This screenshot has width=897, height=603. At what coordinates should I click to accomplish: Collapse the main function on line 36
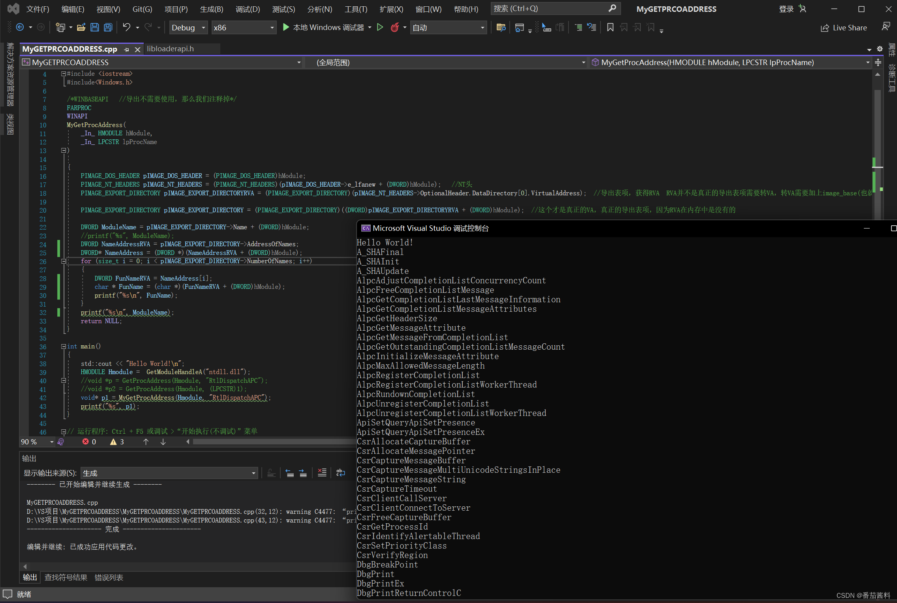pyautogui.click(x=63, y=346)
